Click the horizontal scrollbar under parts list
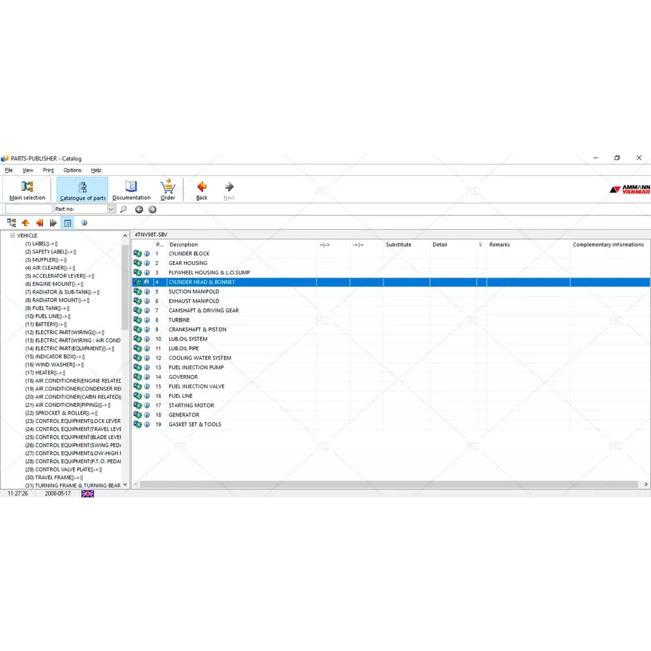The width and height of the screenshot is (651, 651). [x=389, y=485]
